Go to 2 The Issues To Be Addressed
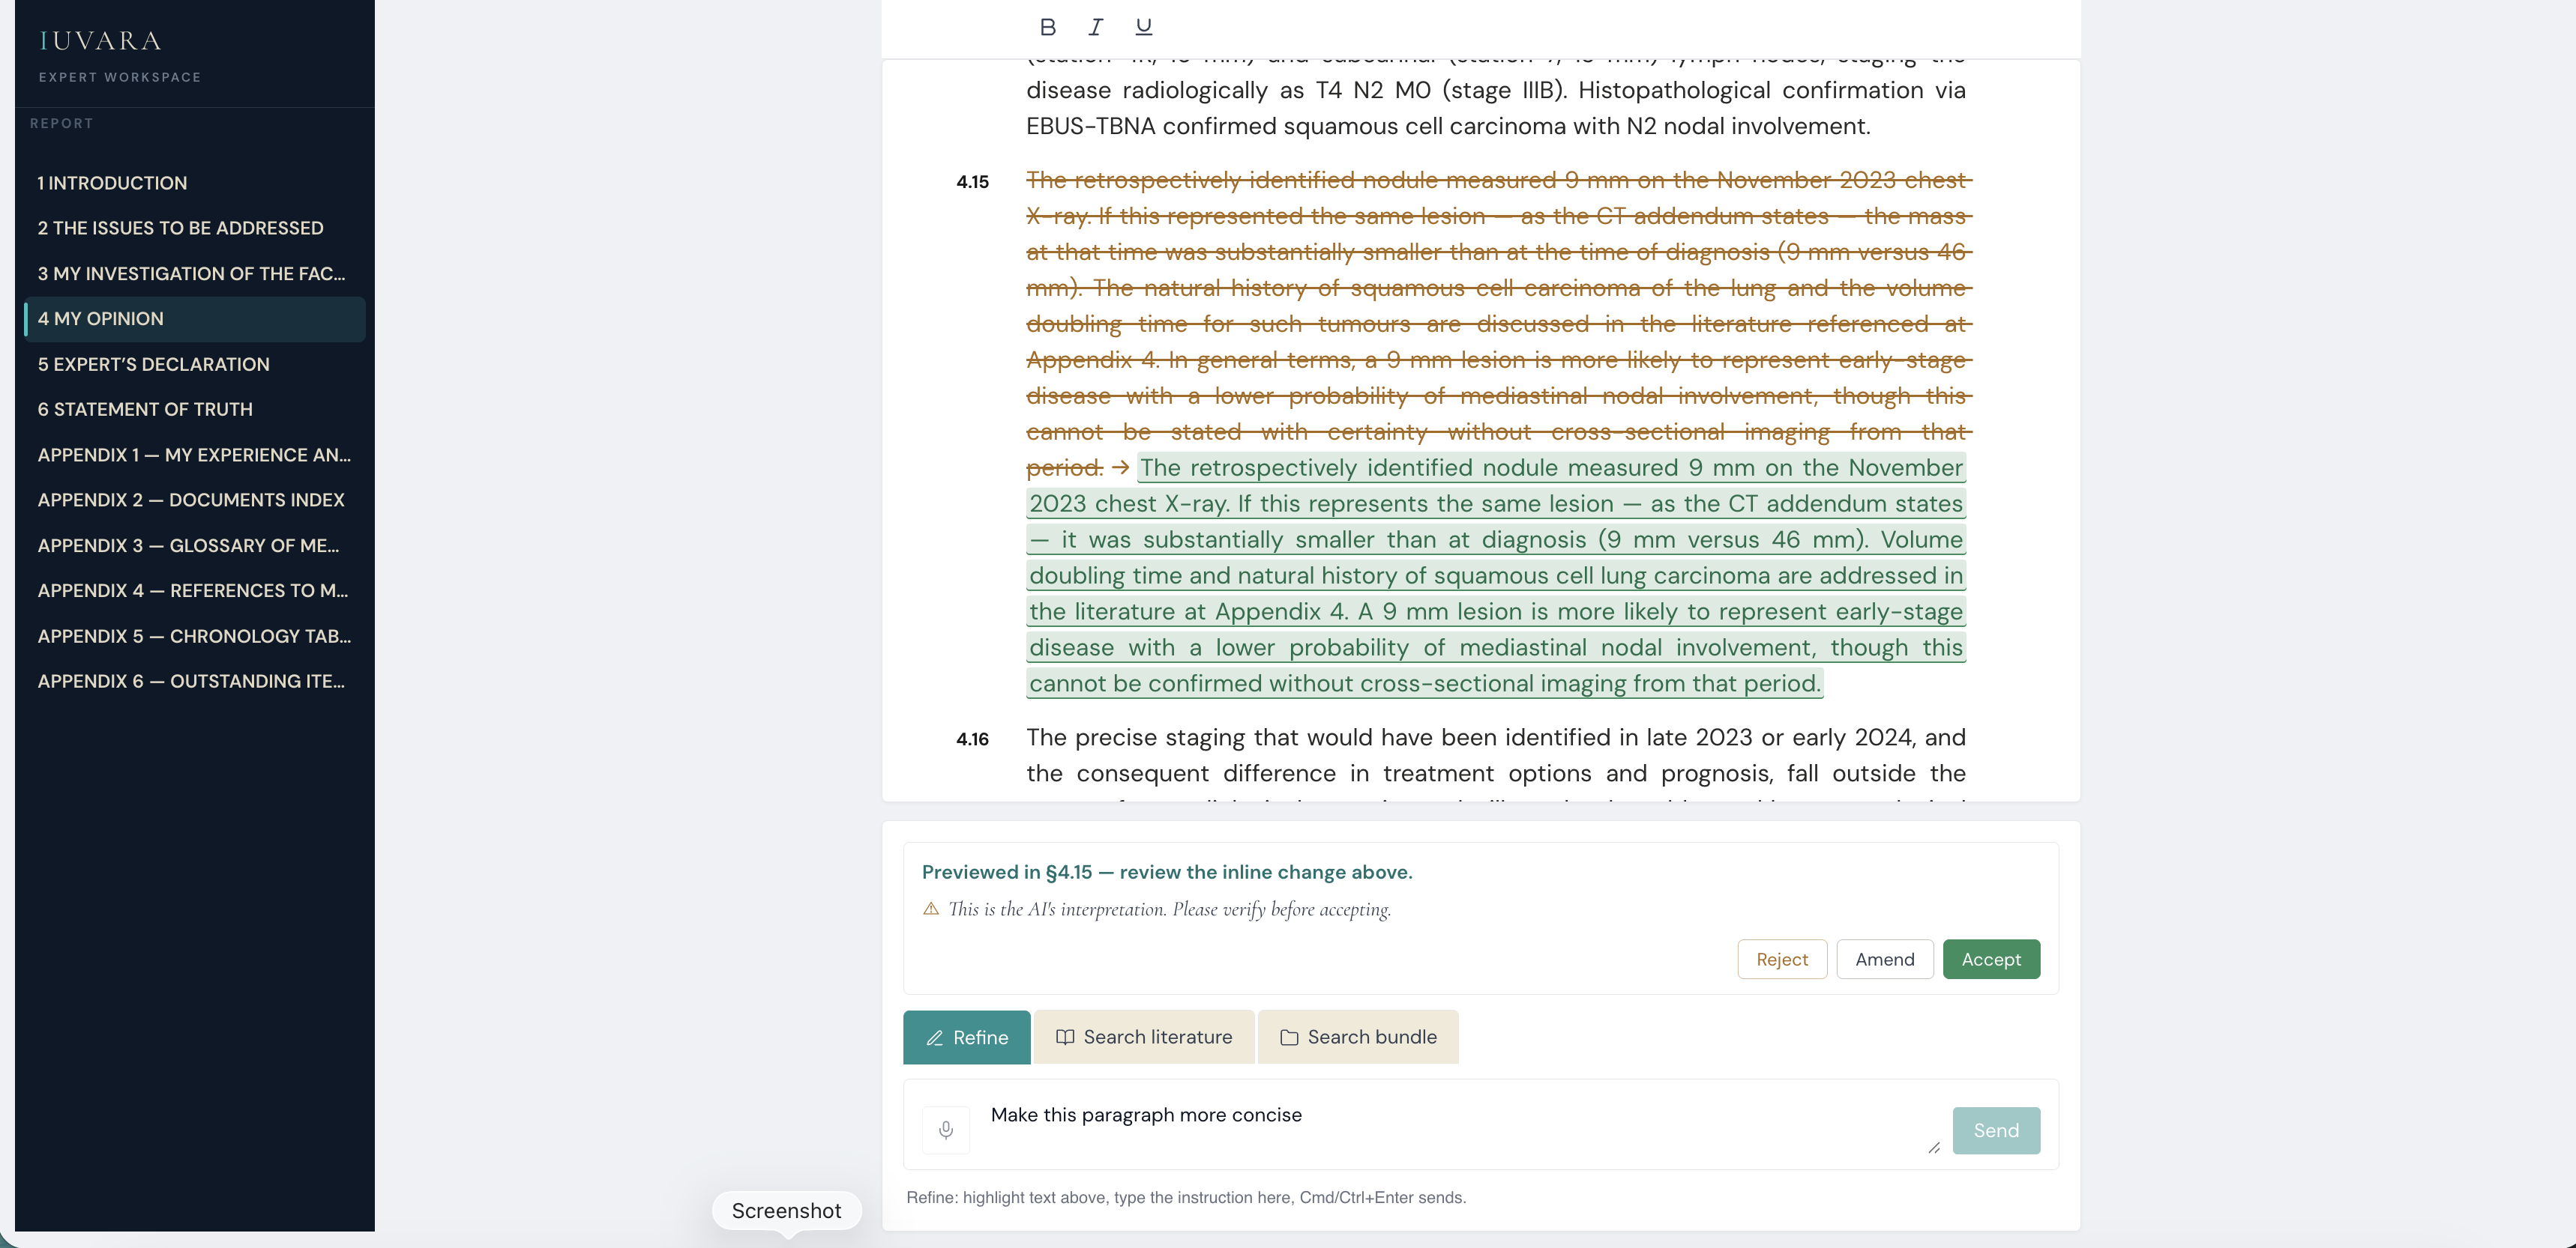 pyautogui.click(x=195, y=228)
